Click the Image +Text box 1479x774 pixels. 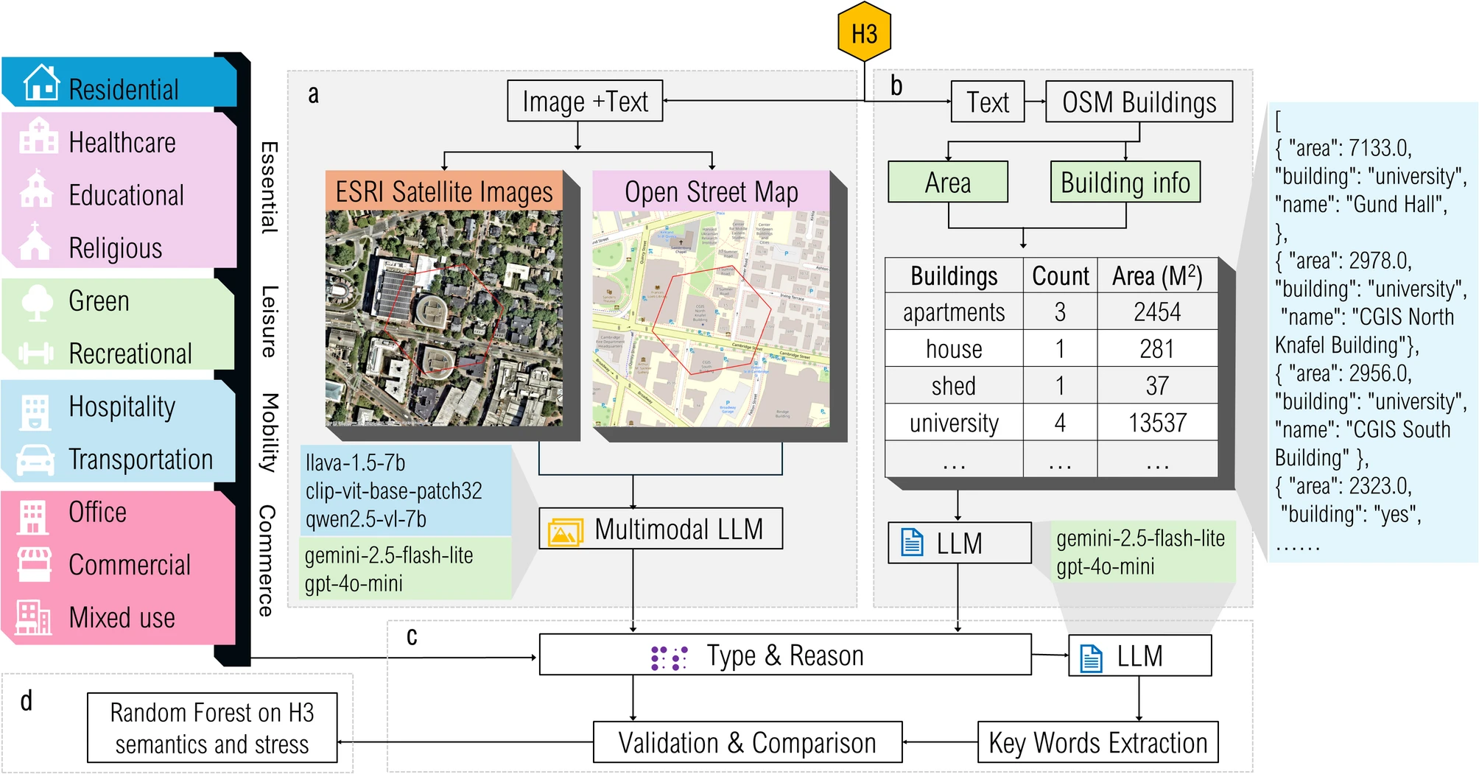[x=585, y=102]
